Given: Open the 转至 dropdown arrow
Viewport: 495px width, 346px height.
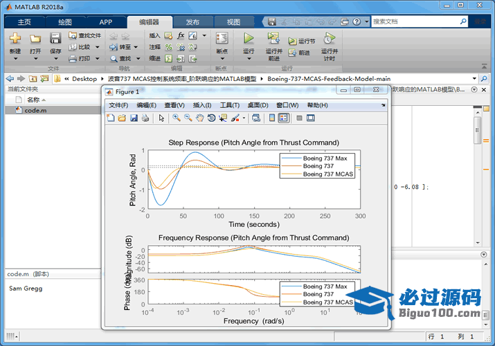Looking at the screenshot, I should 136,47.
